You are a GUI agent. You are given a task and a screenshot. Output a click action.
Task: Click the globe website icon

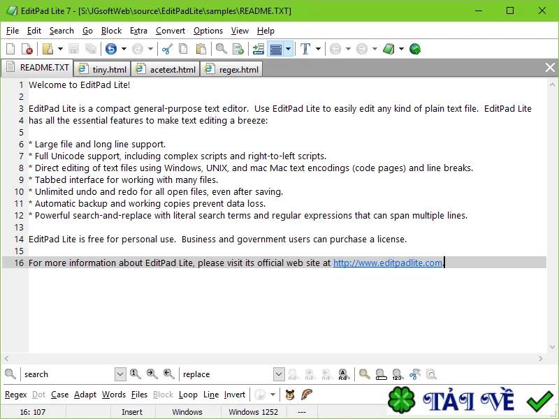click(415, 49)
